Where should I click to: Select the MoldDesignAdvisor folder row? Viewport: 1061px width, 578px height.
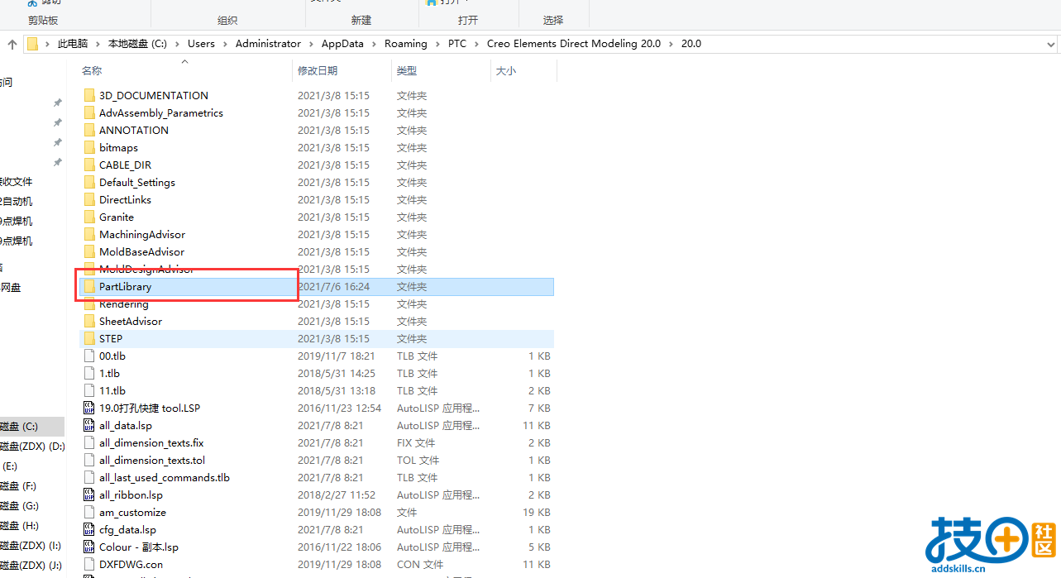pyautogui.click(x=317, y=269)
